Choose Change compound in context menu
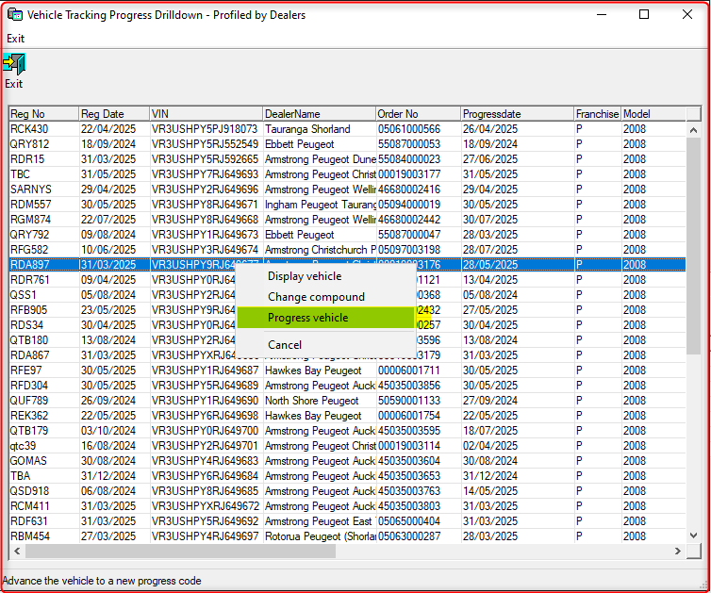 316,297
